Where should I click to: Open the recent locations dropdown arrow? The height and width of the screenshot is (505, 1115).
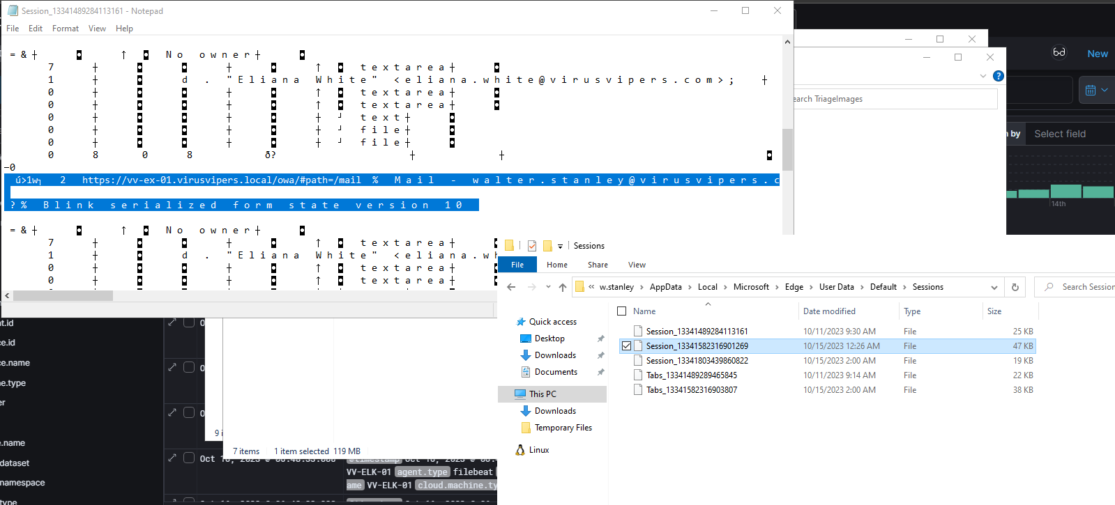[548, 287]
